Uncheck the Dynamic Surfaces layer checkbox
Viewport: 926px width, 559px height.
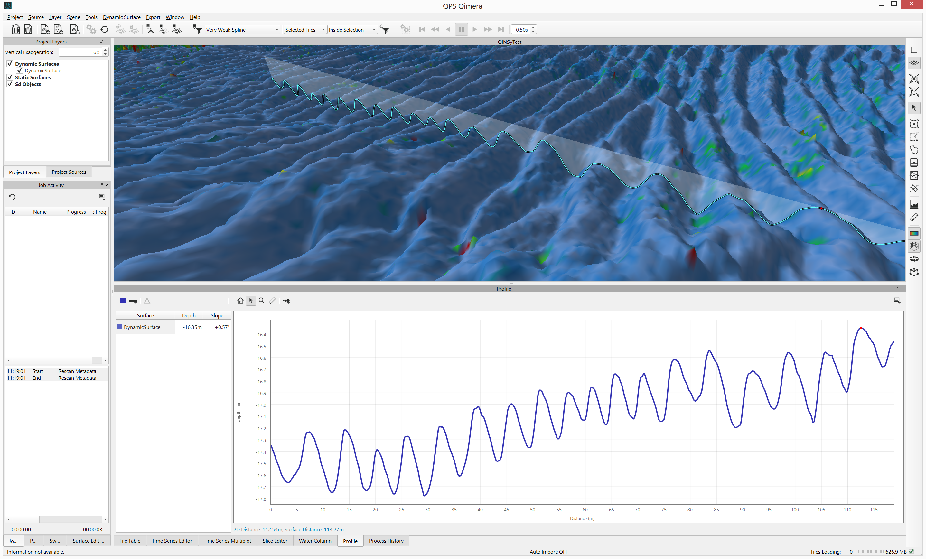(x=10, y=63)
